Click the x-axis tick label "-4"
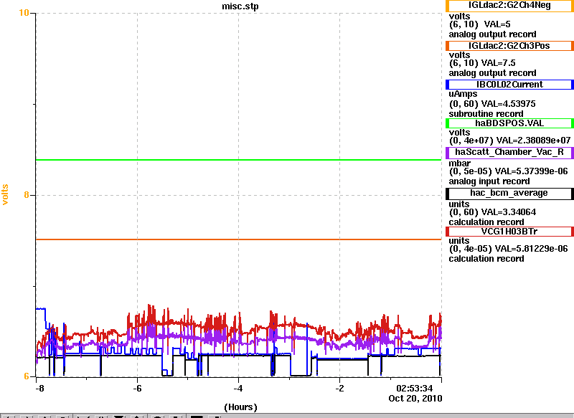Viewport: 574px width, 418px height. click(238, 388)
